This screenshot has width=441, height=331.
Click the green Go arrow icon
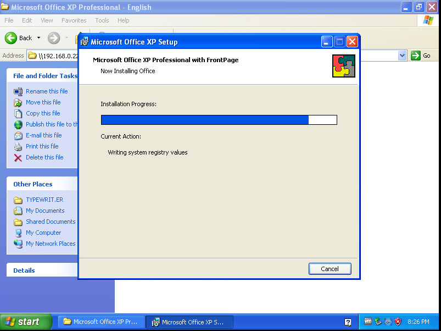pyautogui.click(x=415, y=56)
